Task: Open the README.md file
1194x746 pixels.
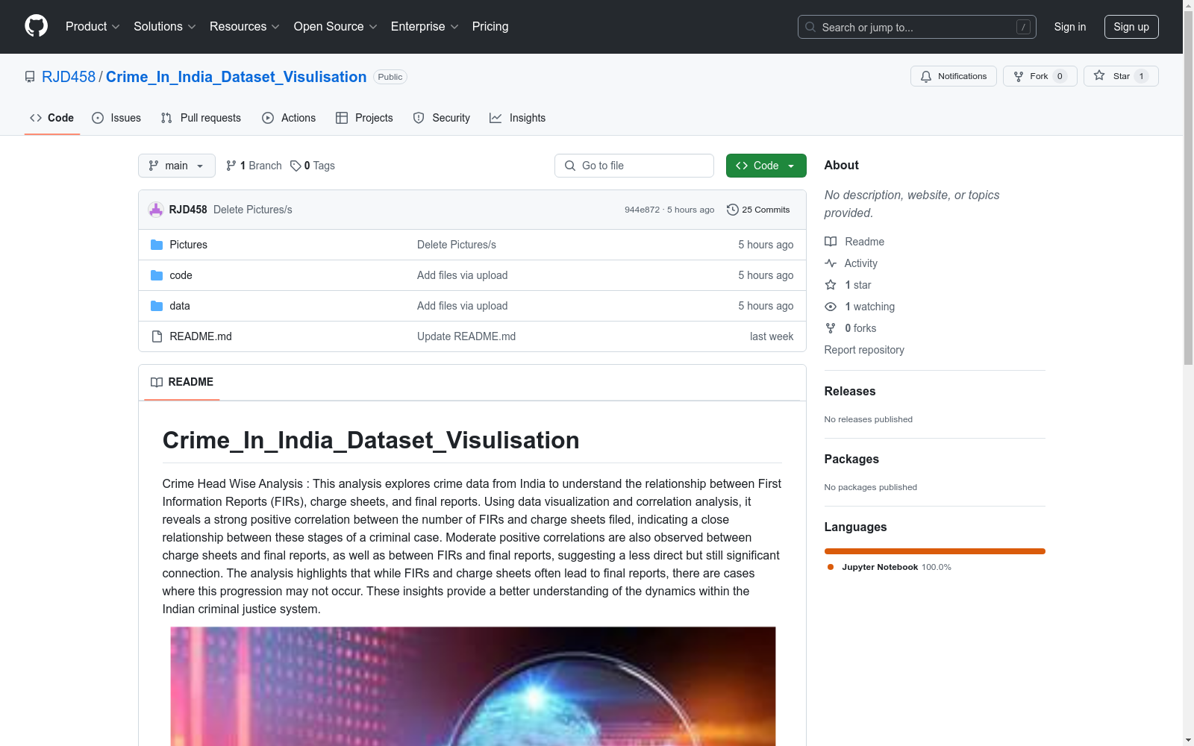Action: point(201,336)
